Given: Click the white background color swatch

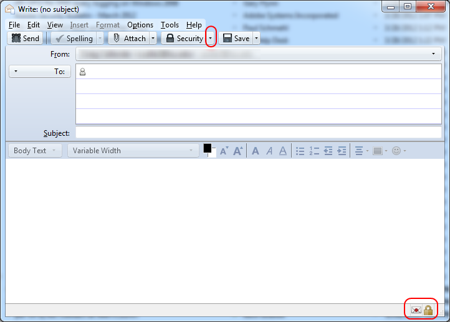Looking at the screenshot, I should (x=213, y=154).
